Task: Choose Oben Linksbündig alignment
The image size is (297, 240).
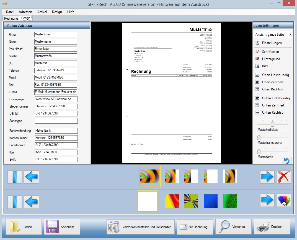Action: (x=272, y=75)
